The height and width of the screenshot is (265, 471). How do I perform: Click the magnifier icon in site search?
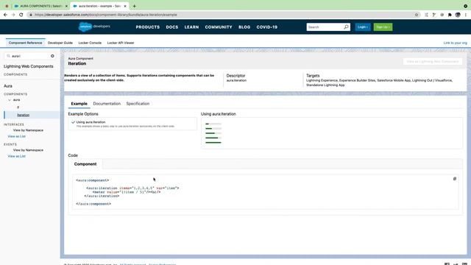pos(346,27)
